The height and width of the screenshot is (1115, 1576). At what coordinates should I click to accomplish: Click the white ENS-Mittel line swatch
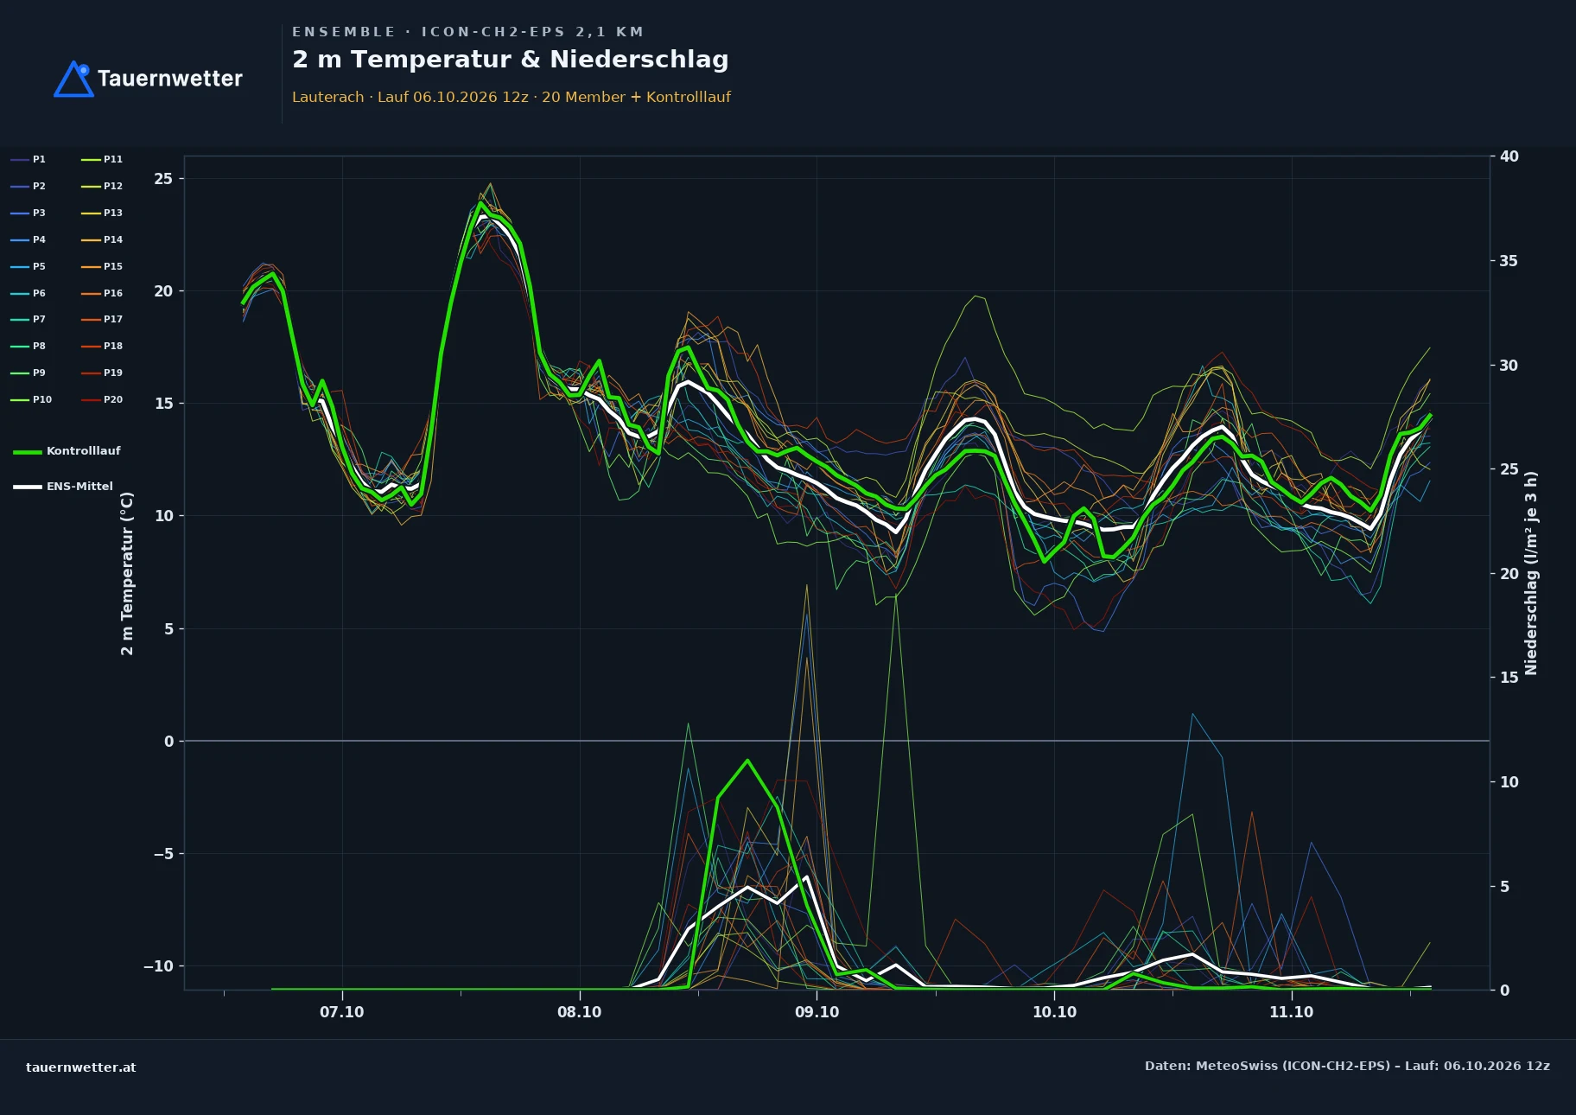click(28, 487)
